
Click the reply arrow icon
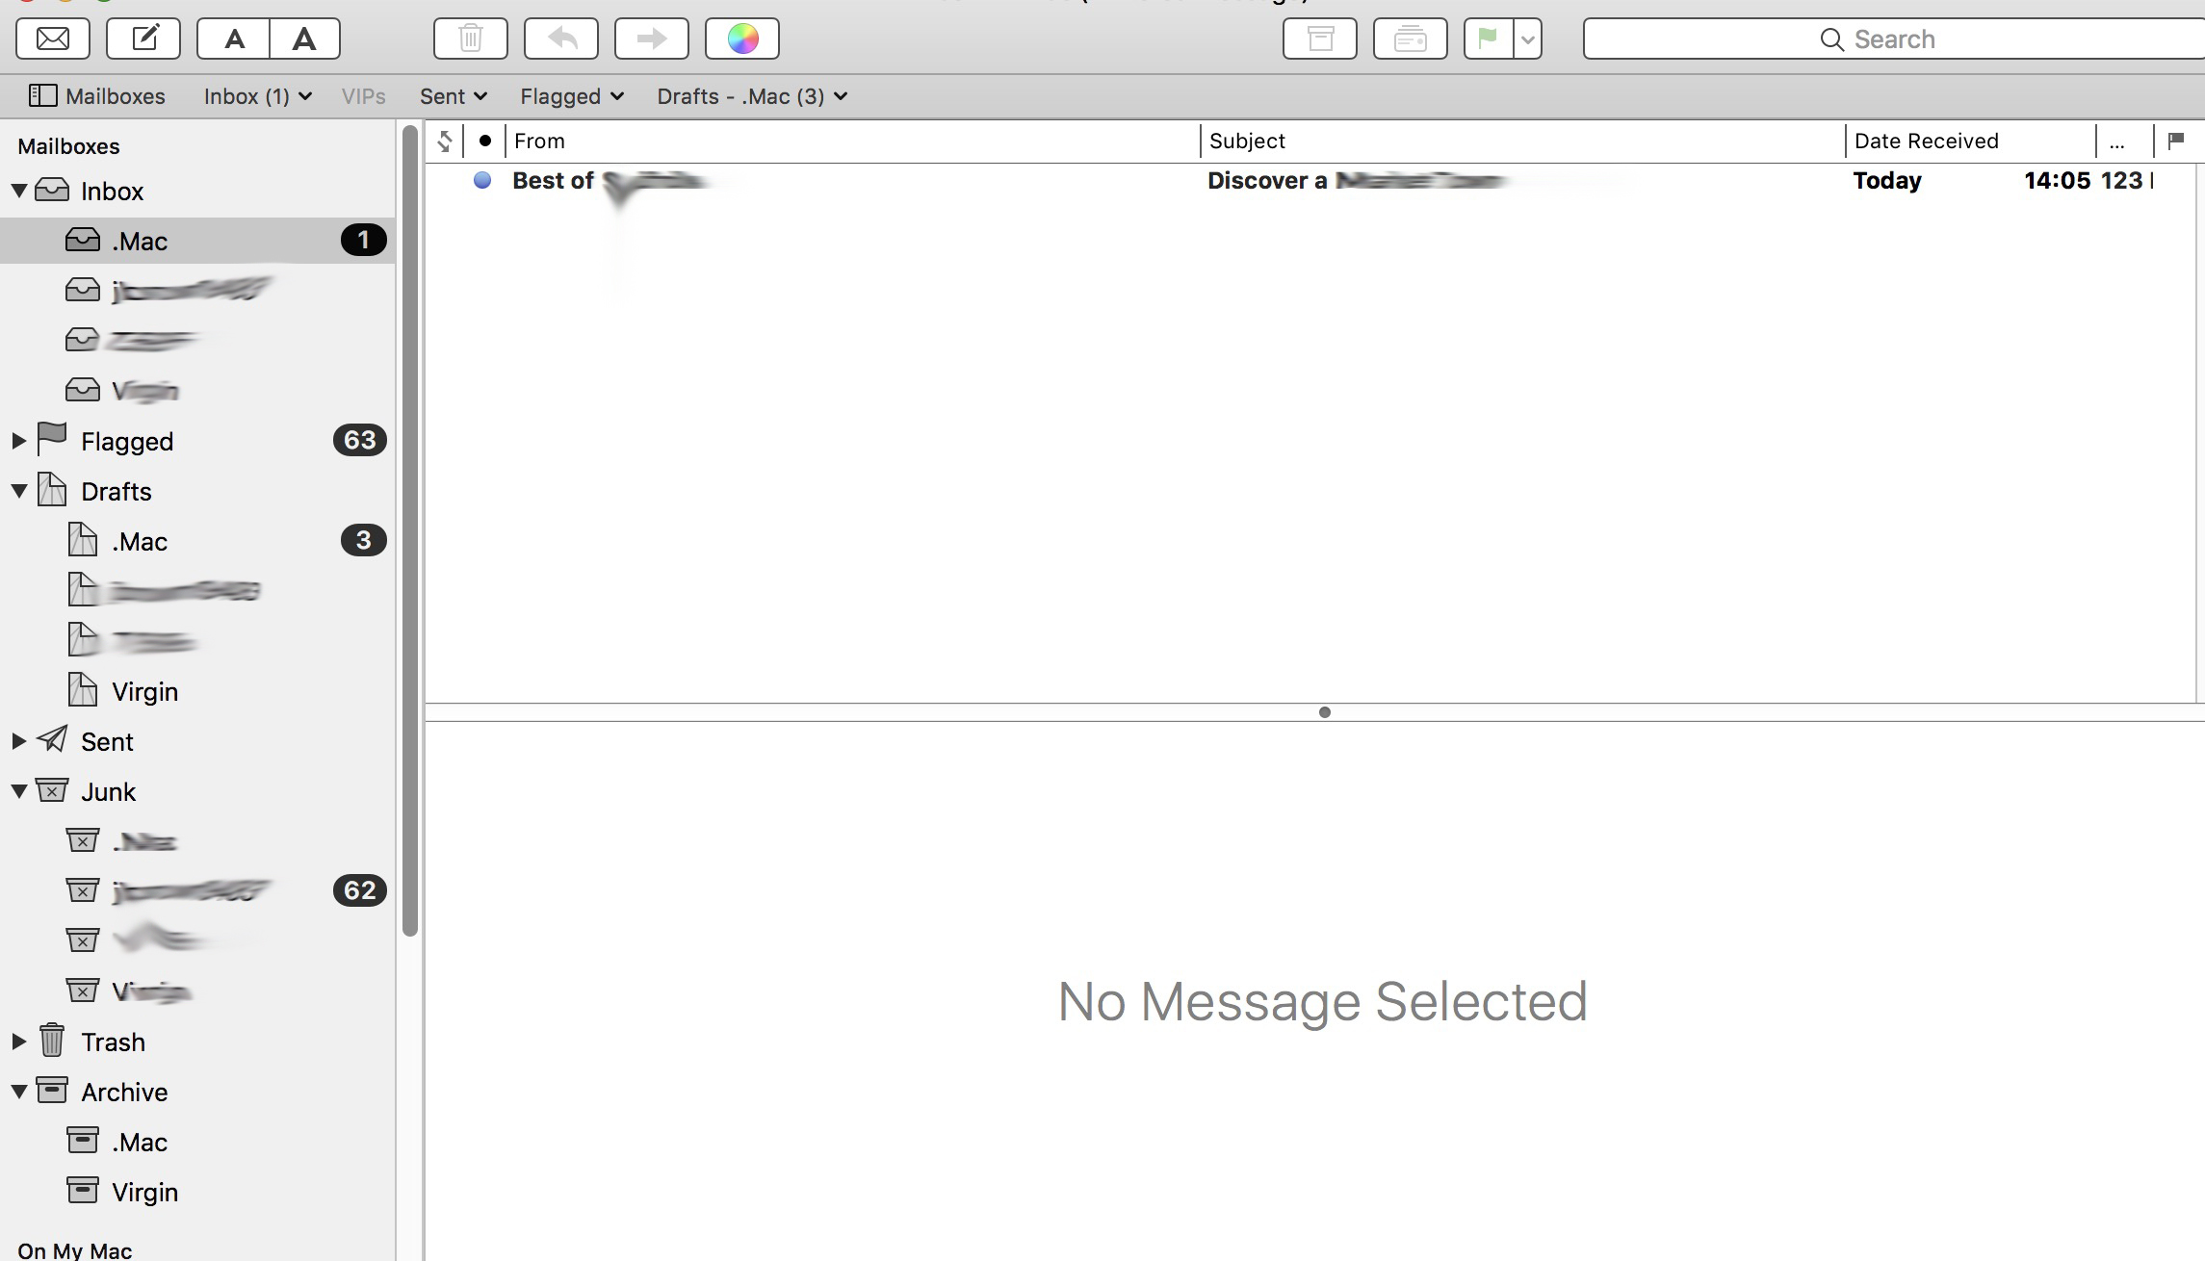(x=561, y=39)
